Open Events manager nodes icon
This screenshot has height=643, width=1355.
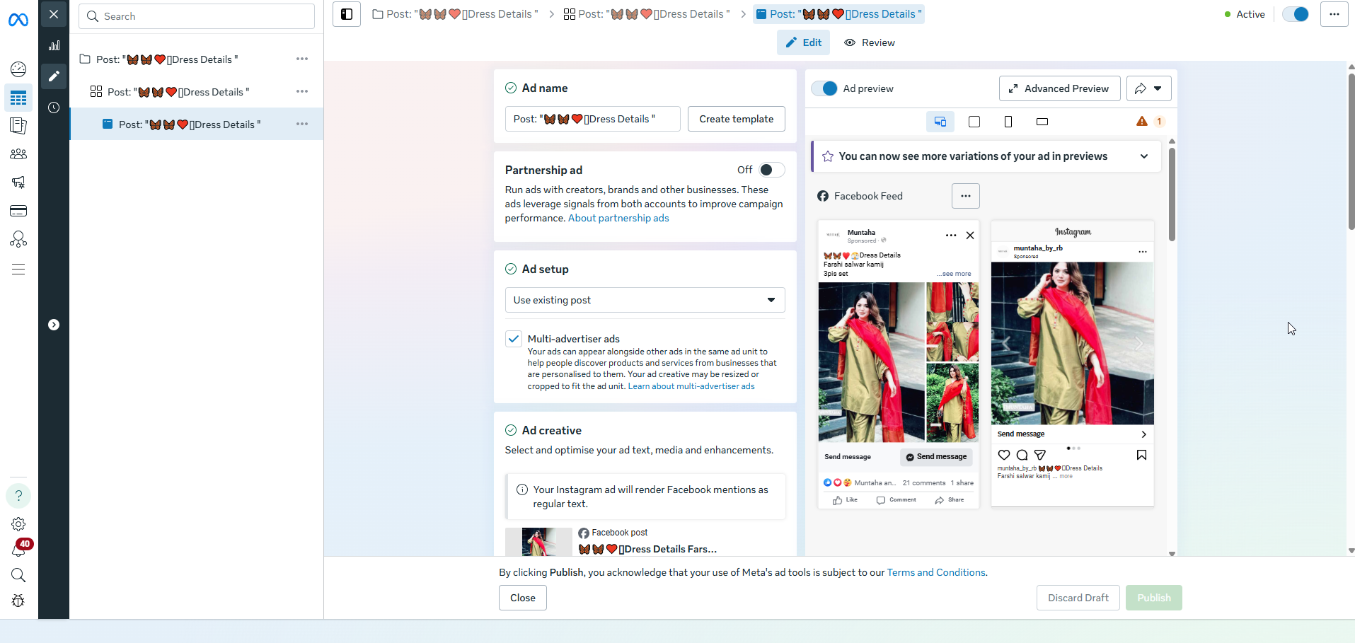tap(18, 239)
